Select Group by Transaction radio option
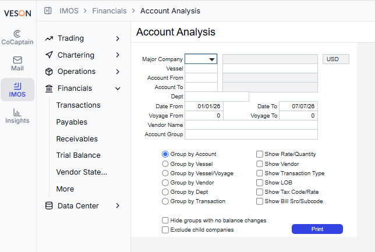Image resolution: width=375 pixels, height=252 pixels. tap(165, 201)
